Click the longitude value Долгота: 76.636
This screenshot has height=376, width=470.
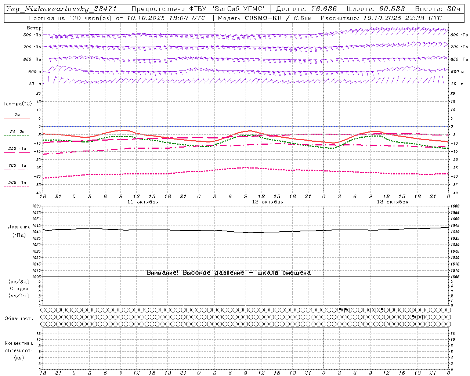click(x=306, y=9)
